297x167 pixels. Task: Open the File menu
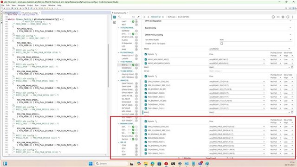pyautogui.click(x=3, y=5)
